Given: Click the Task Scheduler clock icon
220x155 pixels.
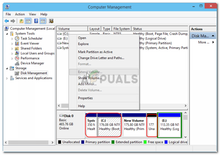Looking at the screenshot, I should [x=17, y=38].
